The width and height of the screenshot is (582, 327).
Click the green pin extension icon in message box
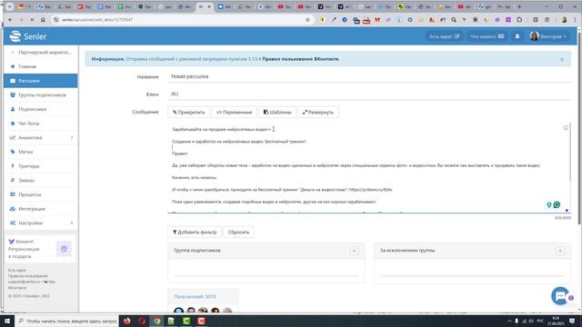549,204
